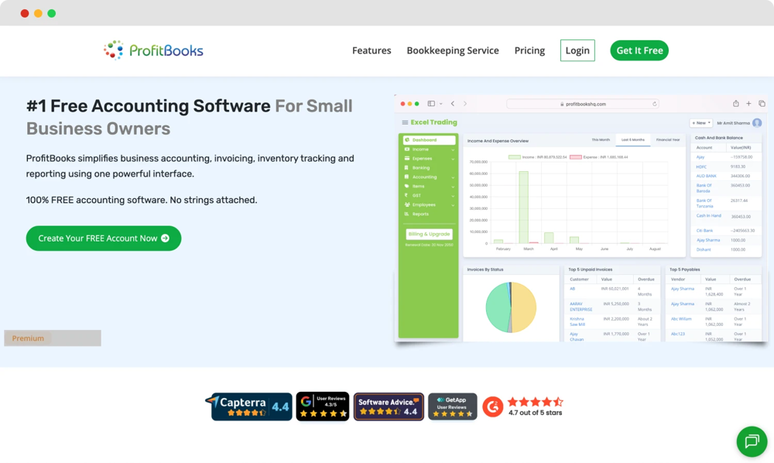This screenshot has width=774, height=463.
Task: Open the Income section via its sidebar icon
Action: pyautogui.click(x=406, y=149)
